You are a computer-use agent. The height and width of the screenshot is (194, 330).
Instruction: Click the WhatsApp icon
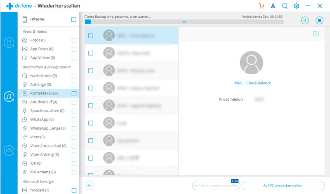tap(25, 119)
